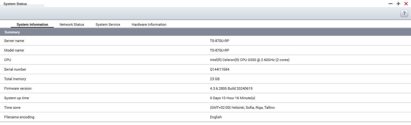Image resolution: width=411 pixels, height=125 pixels.
Task: Close the System Status window
Action: click(x=406, y=3)
